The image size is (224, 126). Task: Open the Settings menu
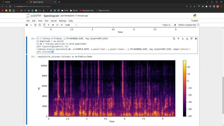pyautogui.click(x=63, y=21)
